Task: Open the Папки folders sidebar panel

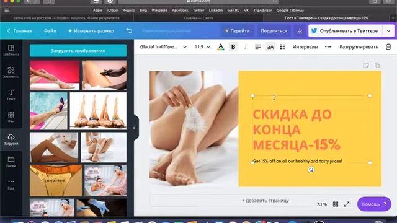Action: point(11,162)
